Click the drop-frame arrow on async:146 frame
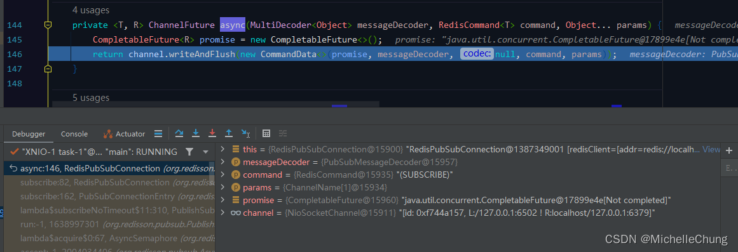Screen dimensions: 738x252 (13, 168)
